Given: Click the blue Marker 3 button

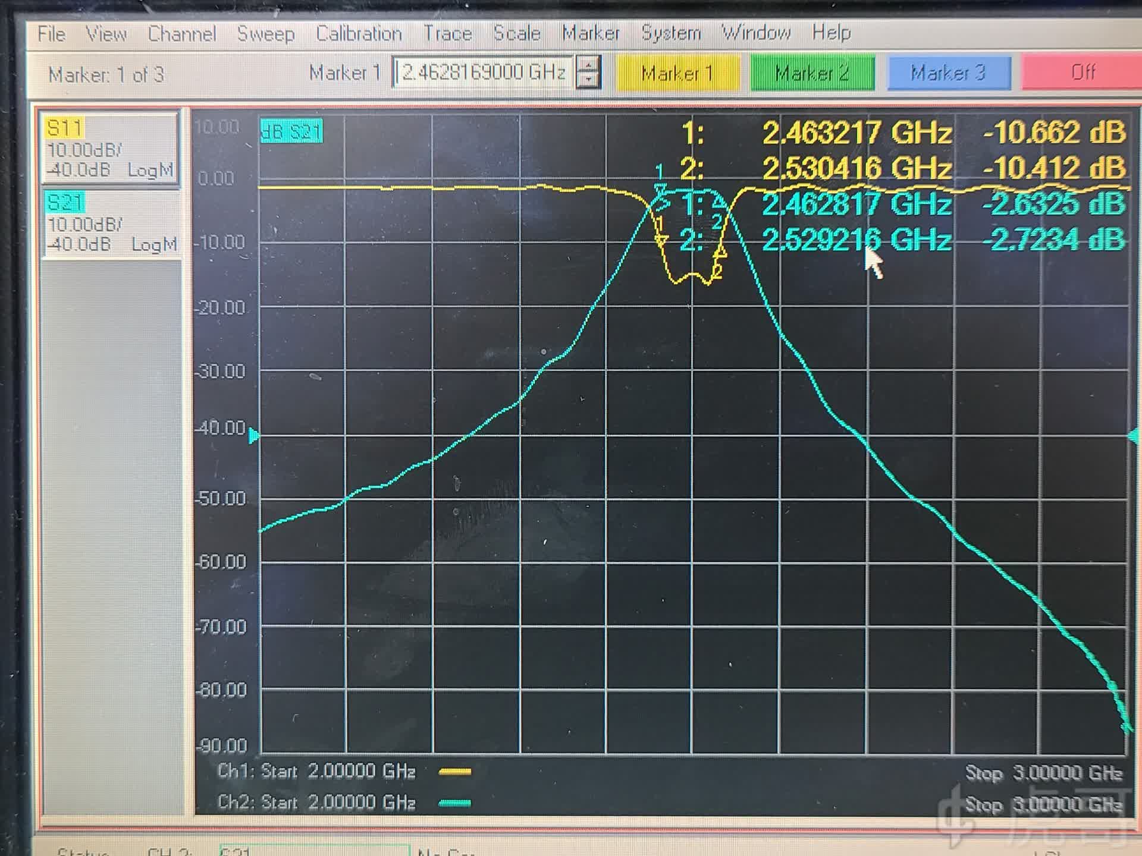Looking at the screenshot, I should click(x=948, y=73).
